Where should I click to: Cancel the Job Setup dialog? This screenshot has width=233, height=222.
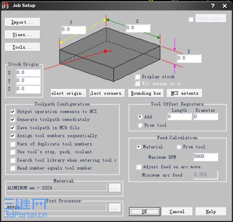177,212
